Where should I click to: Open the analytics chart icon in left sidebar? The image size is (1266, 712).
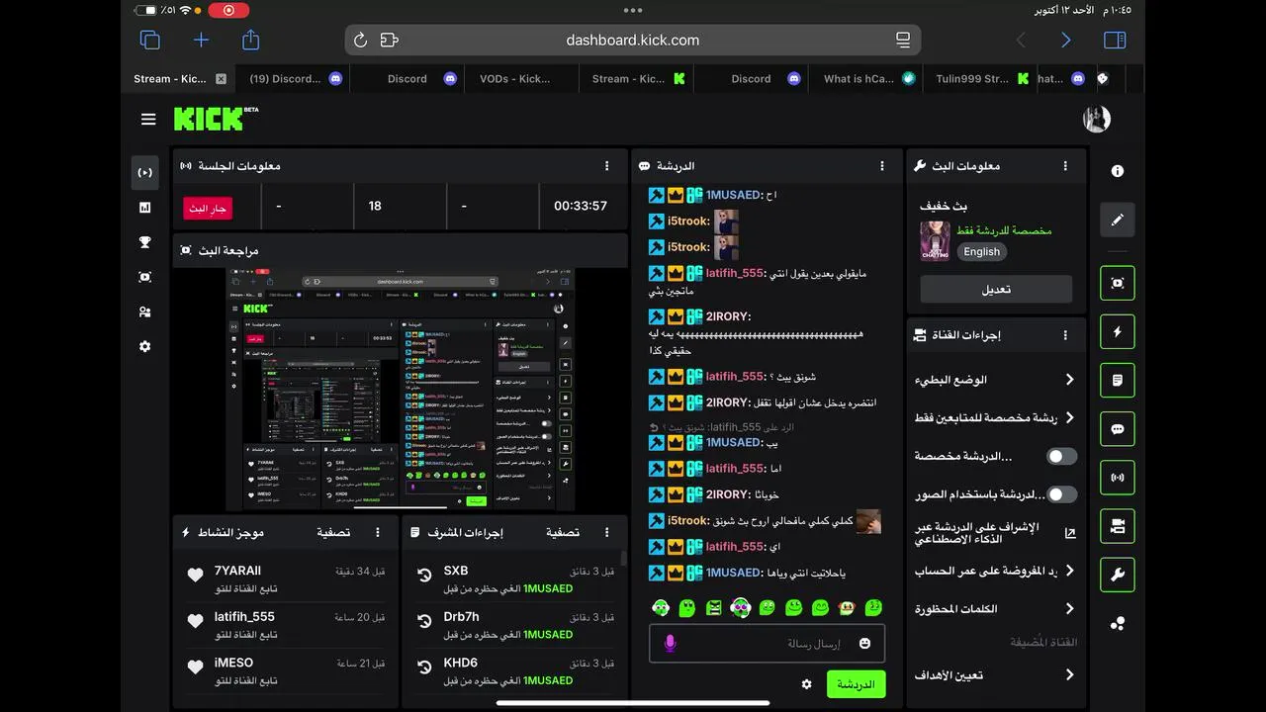pyautogui.click(x=145, y=208)
